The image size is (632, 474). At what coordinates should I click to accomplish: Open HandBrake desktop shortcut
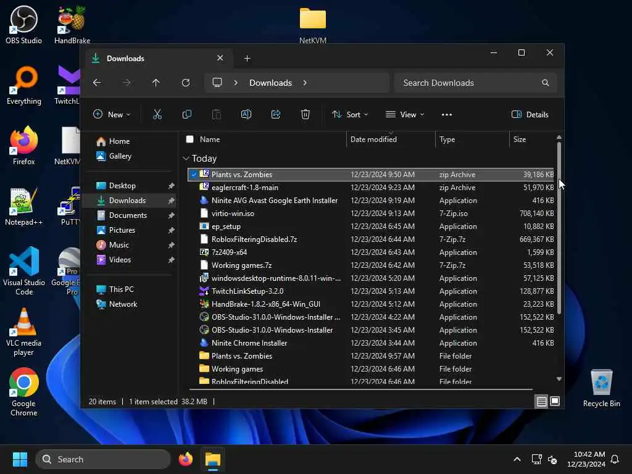pos(72,25)
